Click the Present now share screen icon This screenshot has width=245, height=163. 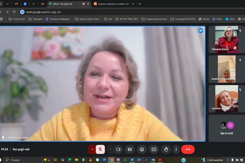(x=154, y=149)
